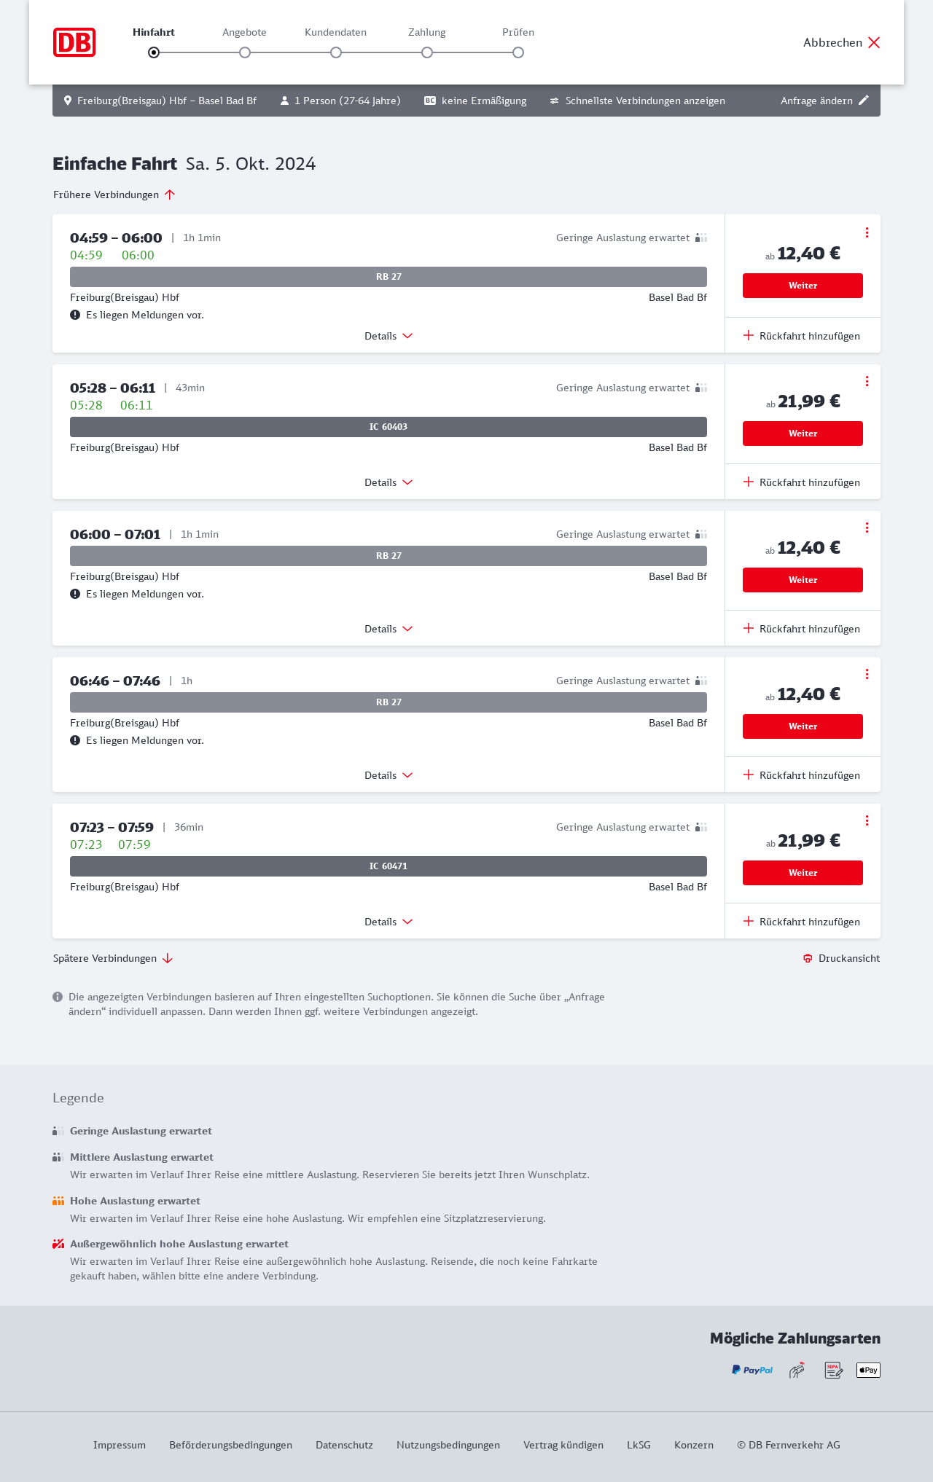The image size is (933, 1482).
Task: Select the Kundendaten progress step circle
Action: click(336, 52)
